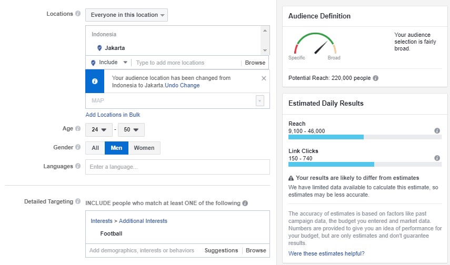Select the Men gender option
Image resolution: width=450 pixels, height=265 pixels.
point(116,148)
